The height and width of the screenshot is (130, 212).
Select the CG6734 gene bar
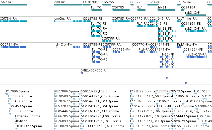13,5
